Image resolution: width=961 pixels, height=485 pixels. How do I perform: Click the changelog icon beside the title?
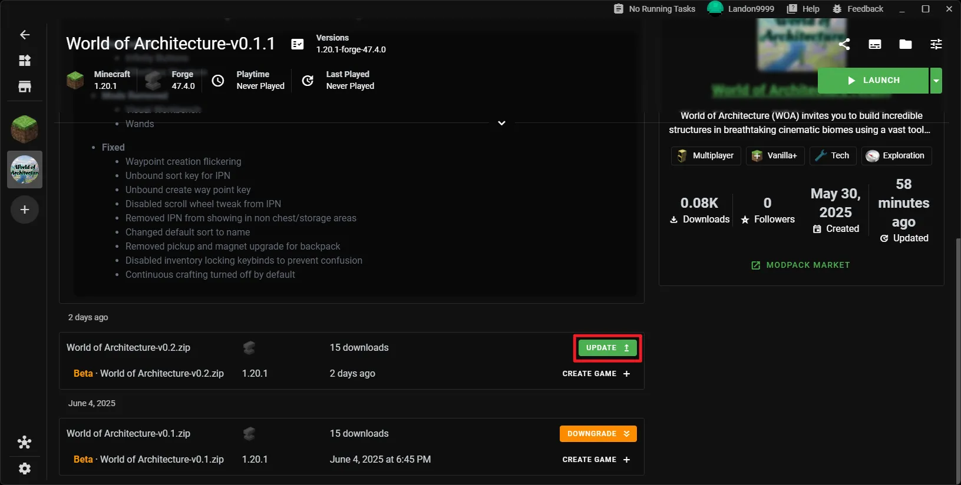pyautogui.click(x=298, y=44)
